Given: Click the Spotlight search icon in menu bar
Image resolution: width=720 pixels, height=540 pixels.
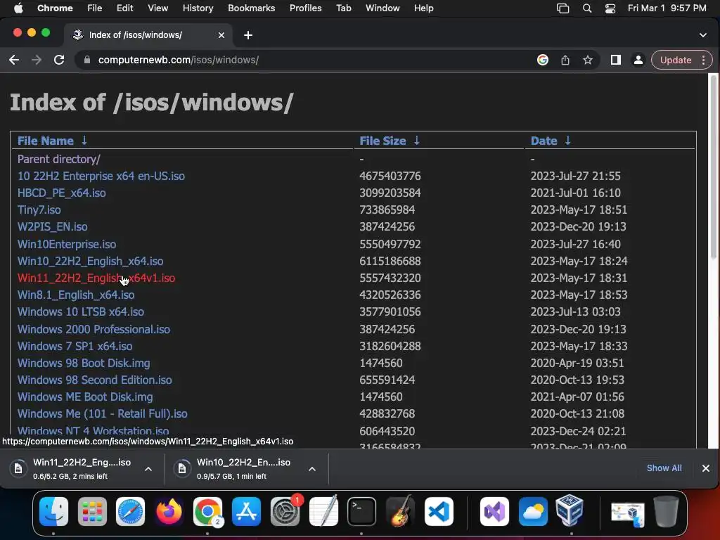Looking at the screenshot, I should (587, 8).
